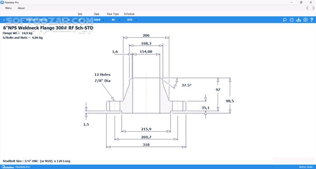Print the flange data sheet
Viewport: 316px width, 169px height.
click(x=292, y=20)
